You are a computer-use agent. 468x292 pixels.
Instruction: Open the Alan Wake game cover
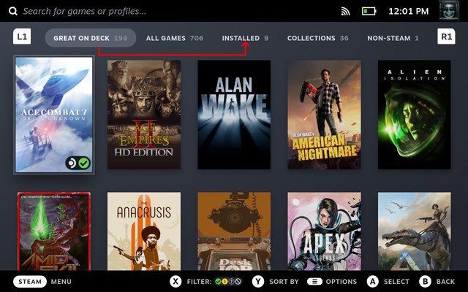[234, 115]
